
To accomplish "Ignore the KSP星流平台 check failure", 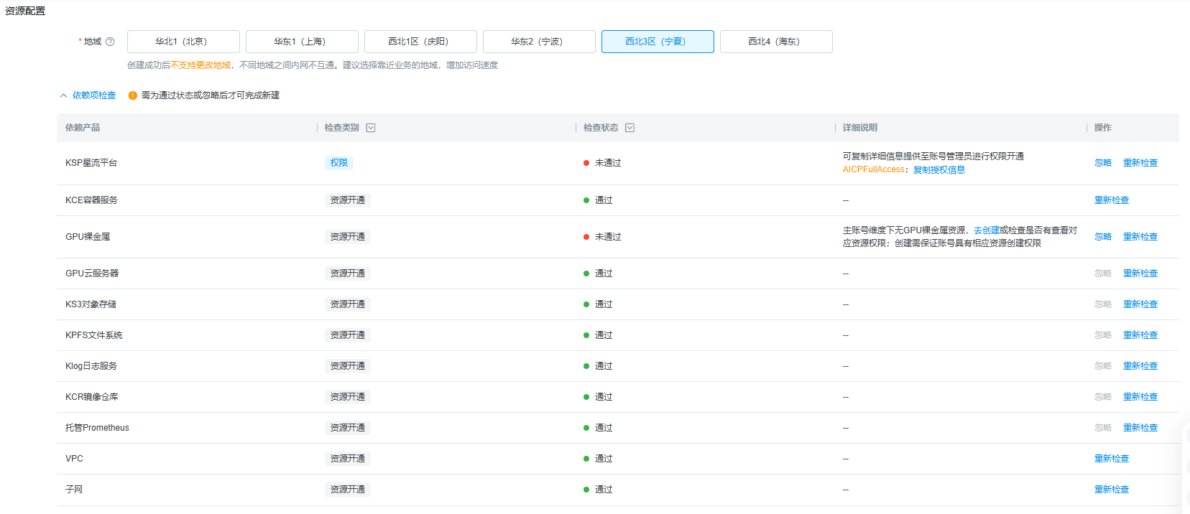I will tap(1102, 163).
